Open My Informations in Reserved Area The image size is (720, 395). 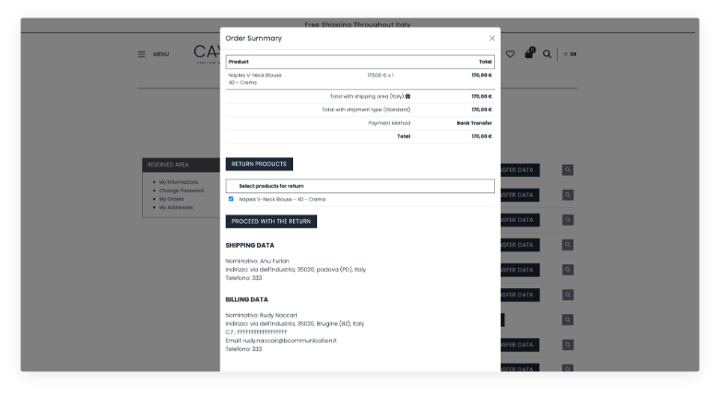[x=178, y=182]
